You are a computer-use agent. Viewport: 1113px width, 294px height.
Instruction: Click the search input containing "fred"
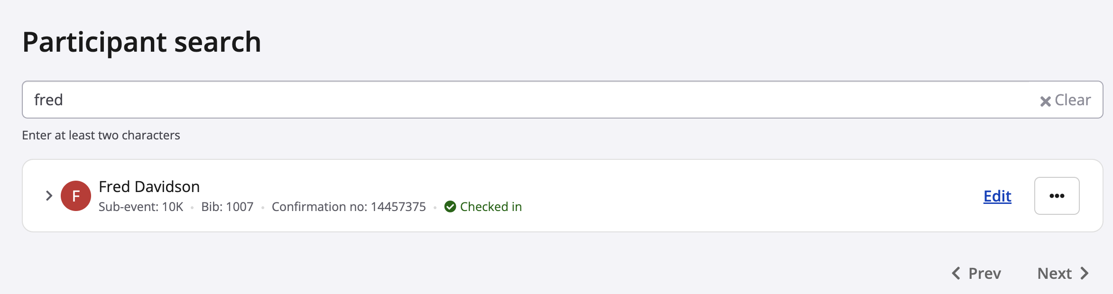(522, 100)
